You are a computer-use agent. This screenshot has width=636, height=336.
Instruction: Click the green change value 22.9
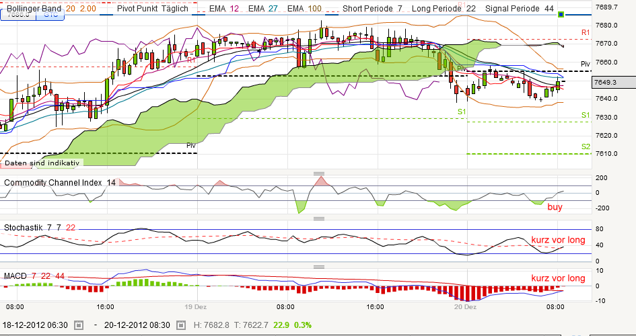pos(281,325)
